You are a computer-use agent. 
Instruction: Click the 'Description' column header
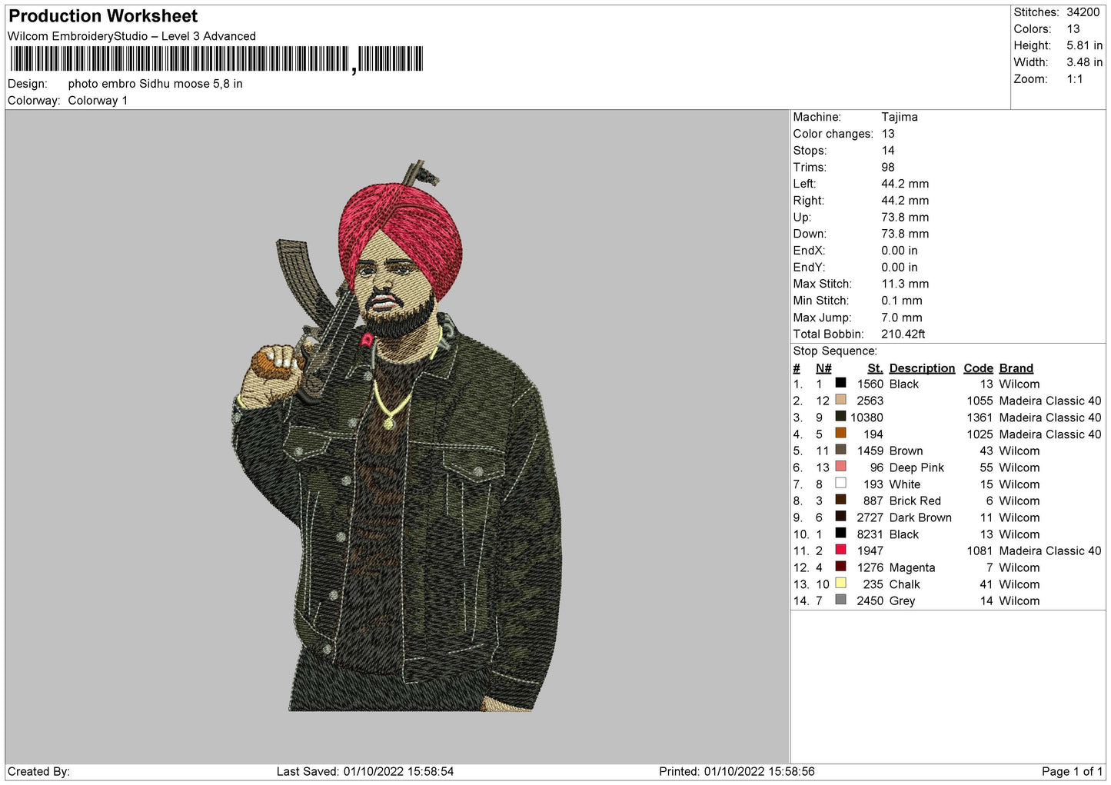922,368
